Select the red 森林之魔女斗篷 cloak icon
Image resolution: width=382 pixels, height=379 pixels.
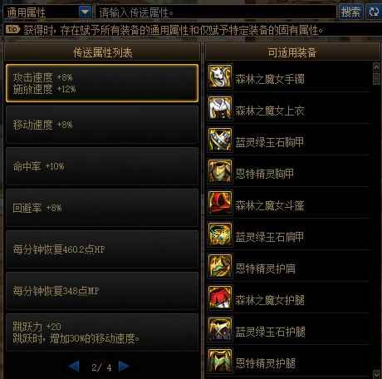click(x=220, y=203)
